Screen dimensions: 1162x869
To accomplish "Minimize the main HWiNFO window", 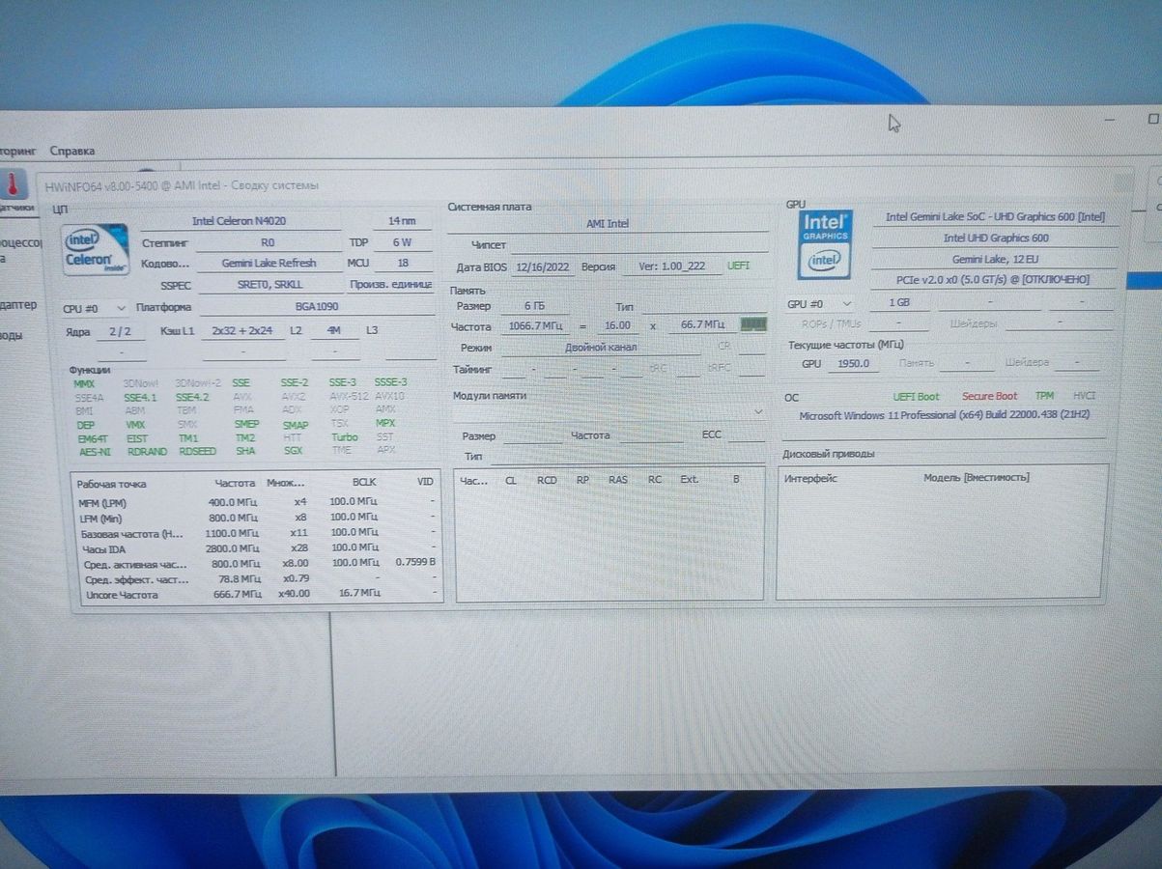I will point(1111,118).
